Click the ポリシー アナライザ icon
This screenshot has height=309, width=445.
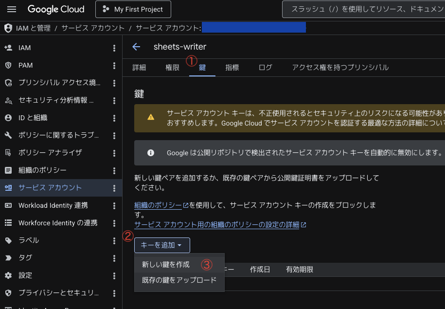point(8,153)
